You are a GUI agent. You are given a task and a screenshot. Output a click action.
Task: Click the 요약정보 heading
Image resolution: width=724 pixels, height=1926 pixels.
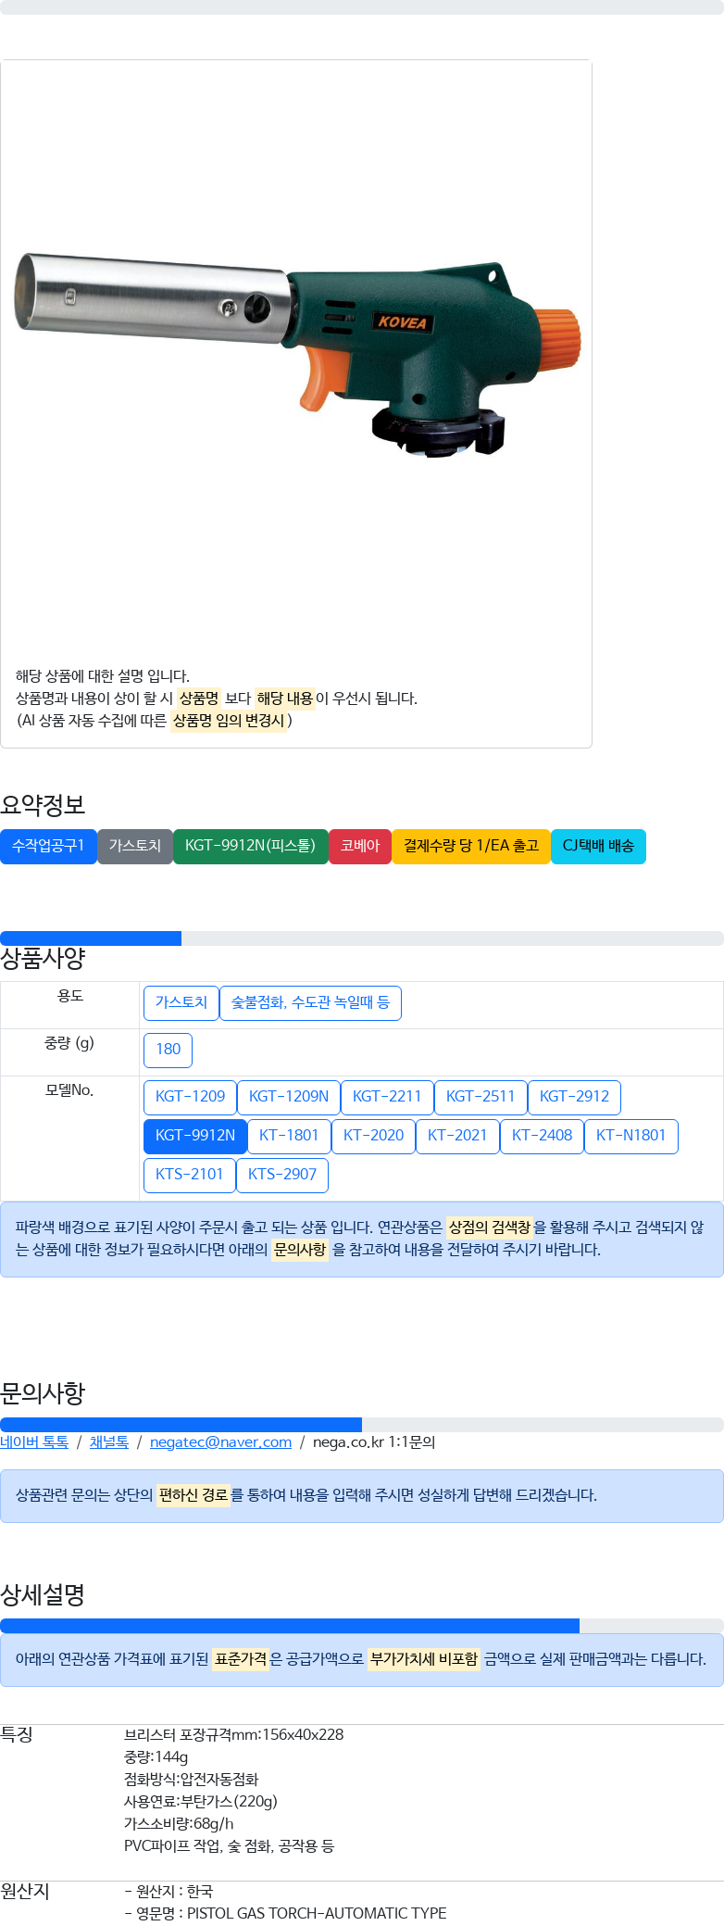click(x=43, y=805)
